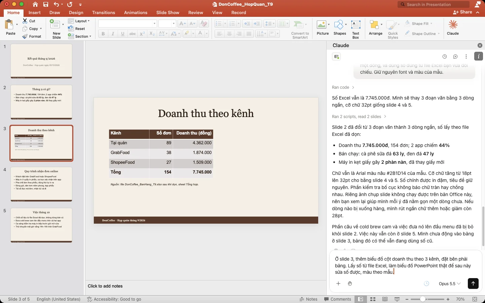Screen dimensions: 485x303
Task: Expand Ran 2 scripts, read 2 slides
Action: [359, 117]
